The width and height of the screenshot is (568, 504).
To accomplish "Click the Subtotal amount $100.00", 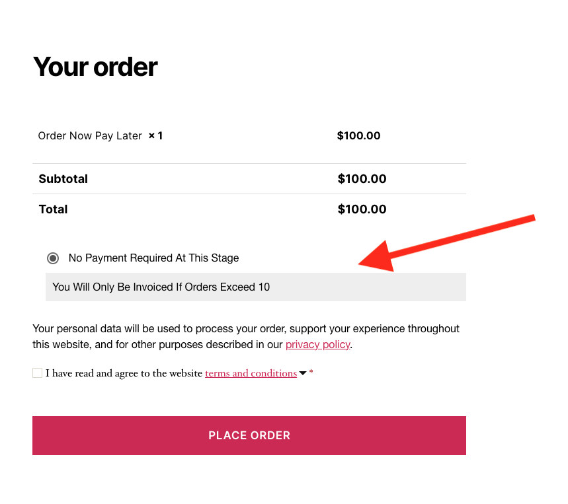I will (362, 179).
